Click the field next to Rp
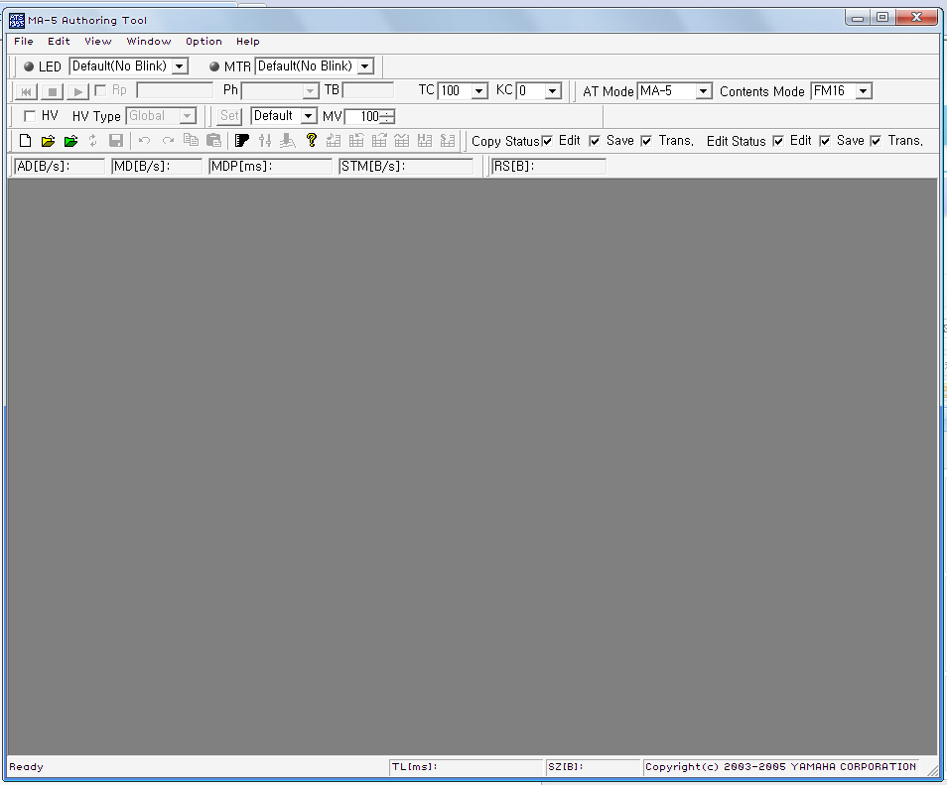Screen dimensions: 947x785 (x=175, y=90)
